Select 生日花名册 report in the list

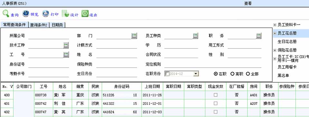tap(287, 42)
